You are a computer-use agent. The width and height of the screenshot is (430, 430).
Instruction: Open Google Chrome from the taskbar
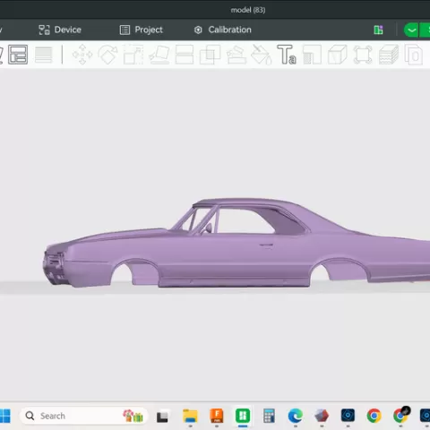pos(374,416)
